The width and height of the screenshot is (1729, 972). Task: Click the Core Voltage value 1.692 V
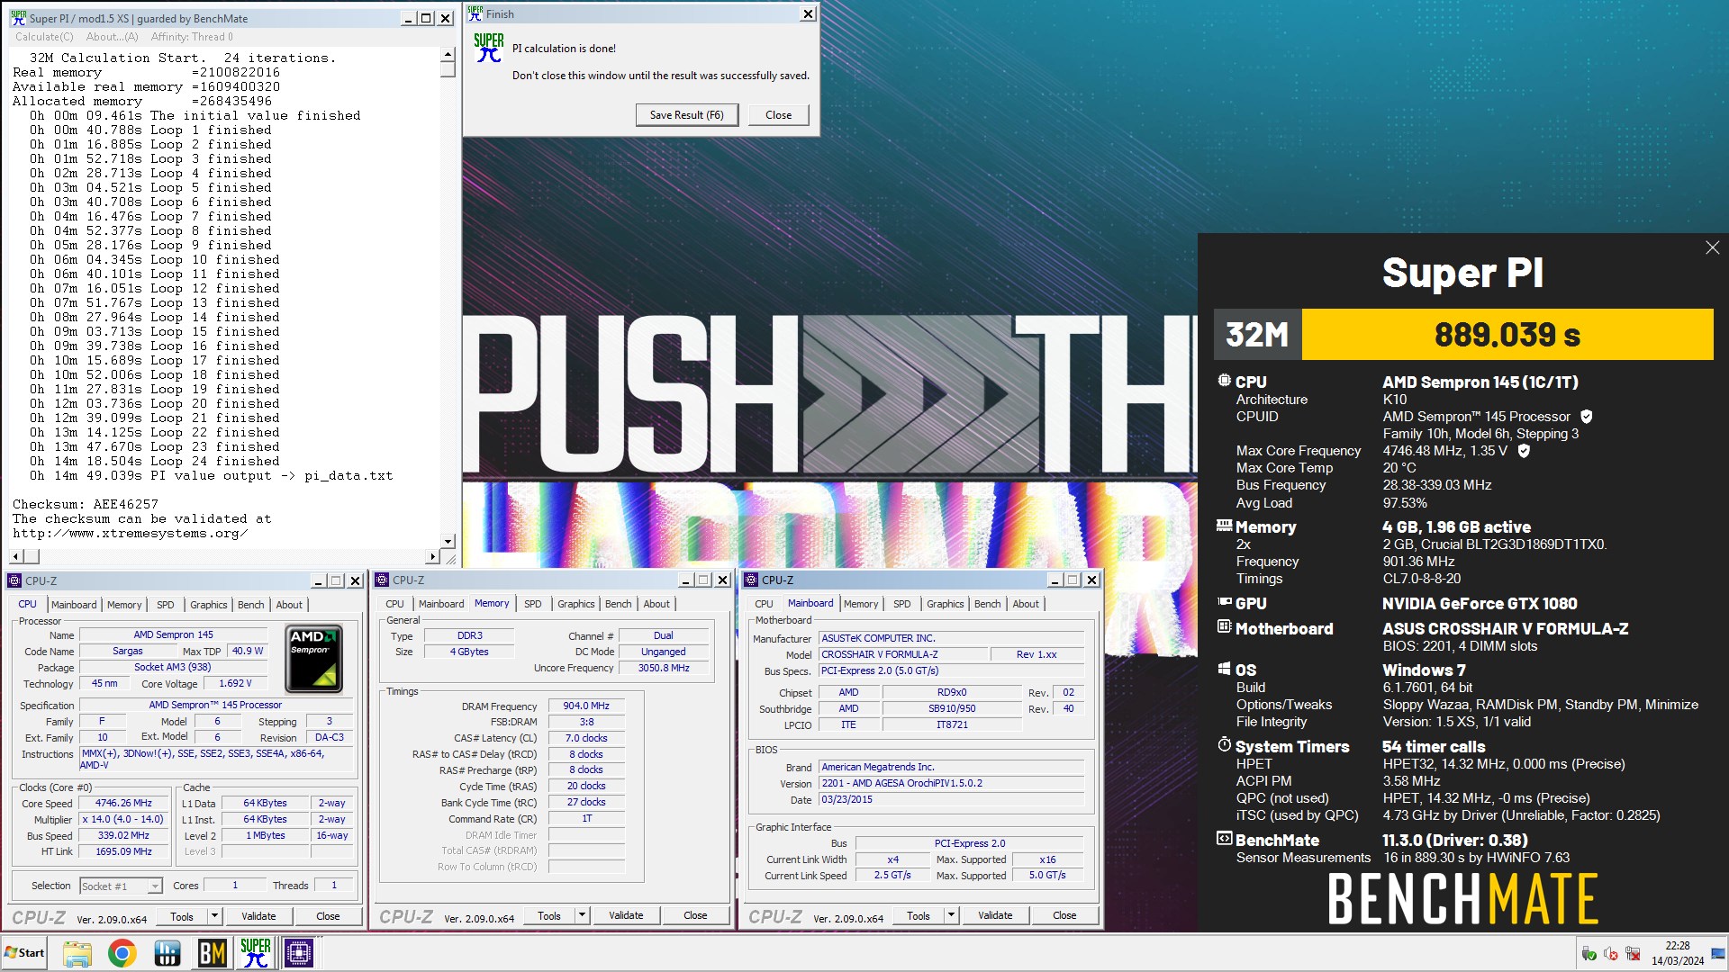coord(235,683)
